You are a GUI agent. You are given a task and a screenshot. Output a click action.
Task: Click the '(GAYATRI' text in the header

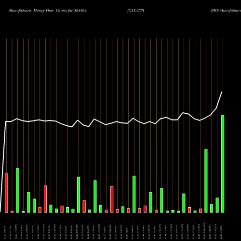[136, 11]
